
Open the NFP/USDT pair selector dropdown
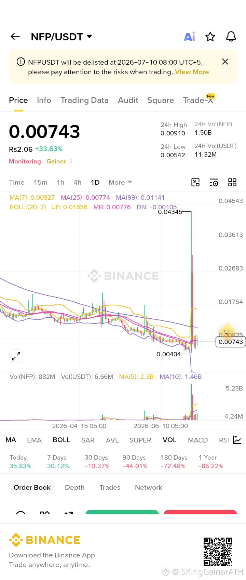pos(61,37)
